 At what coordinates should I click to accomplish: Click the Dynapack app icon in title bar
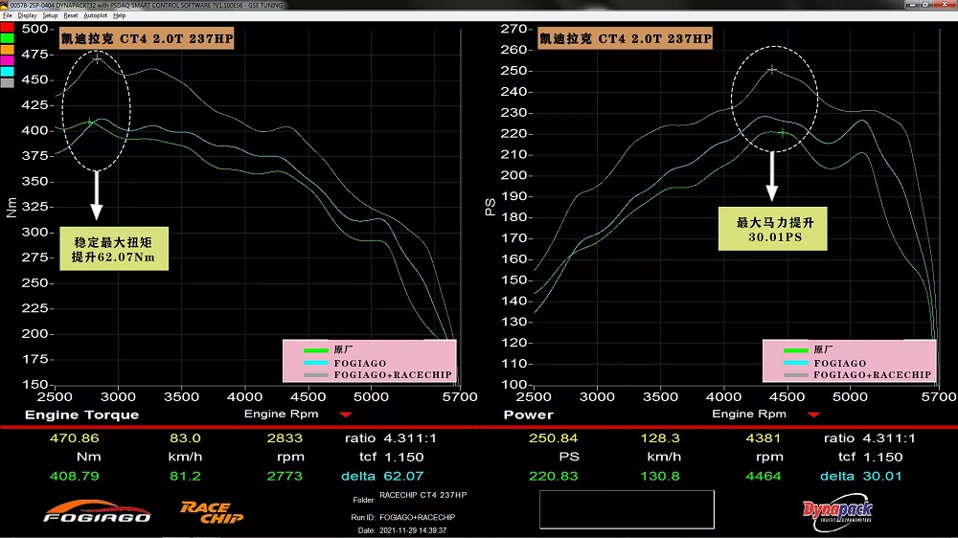click(4, 5)
